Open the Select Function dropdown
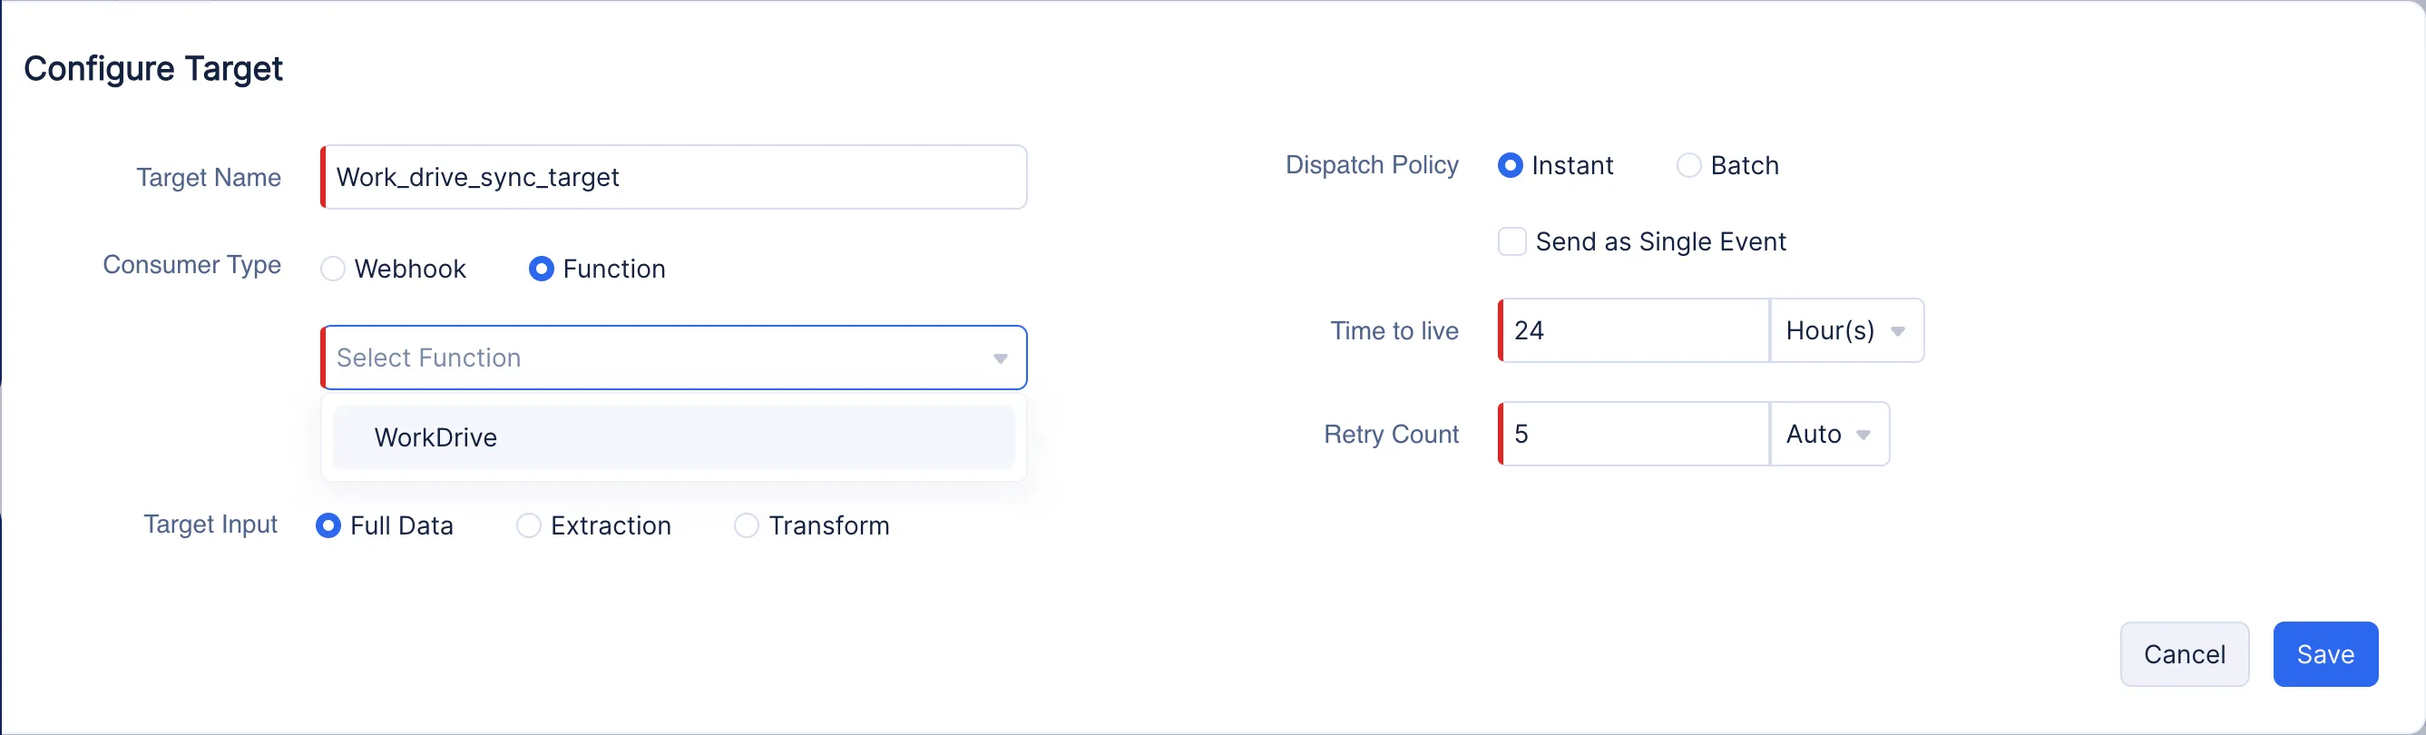 tap(660, 358)
